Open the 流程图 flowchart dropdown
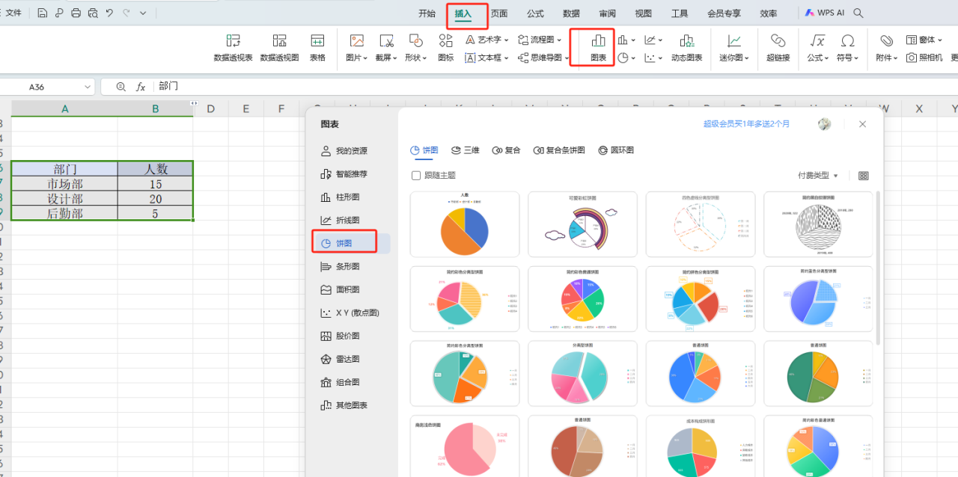The width and height of the screenshot is (958, 477). tap(540, 40)
